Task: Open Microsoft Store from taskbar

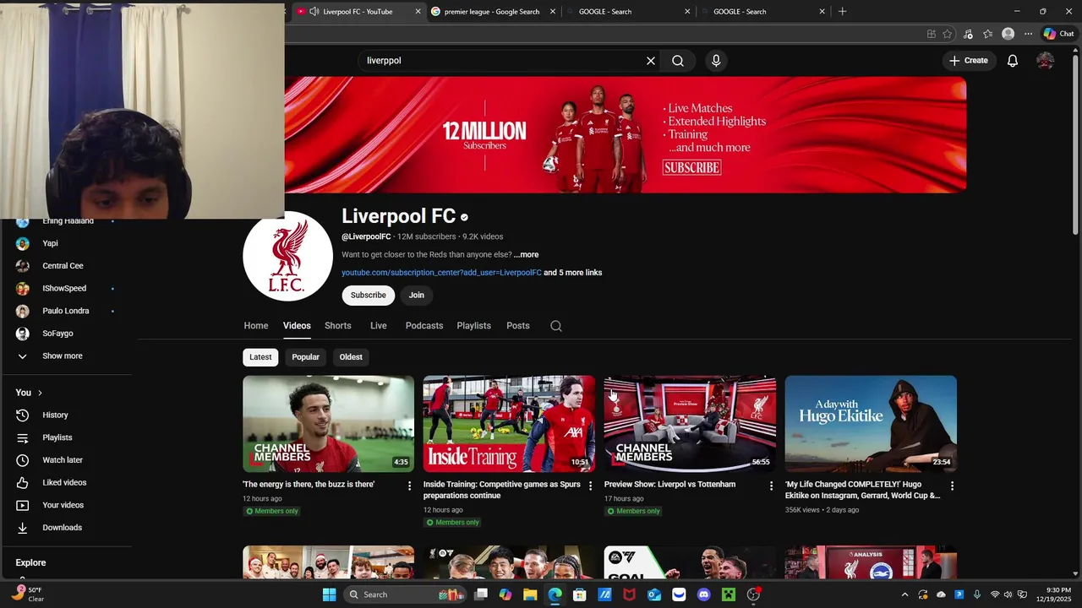Action: [x=580, y=594]
